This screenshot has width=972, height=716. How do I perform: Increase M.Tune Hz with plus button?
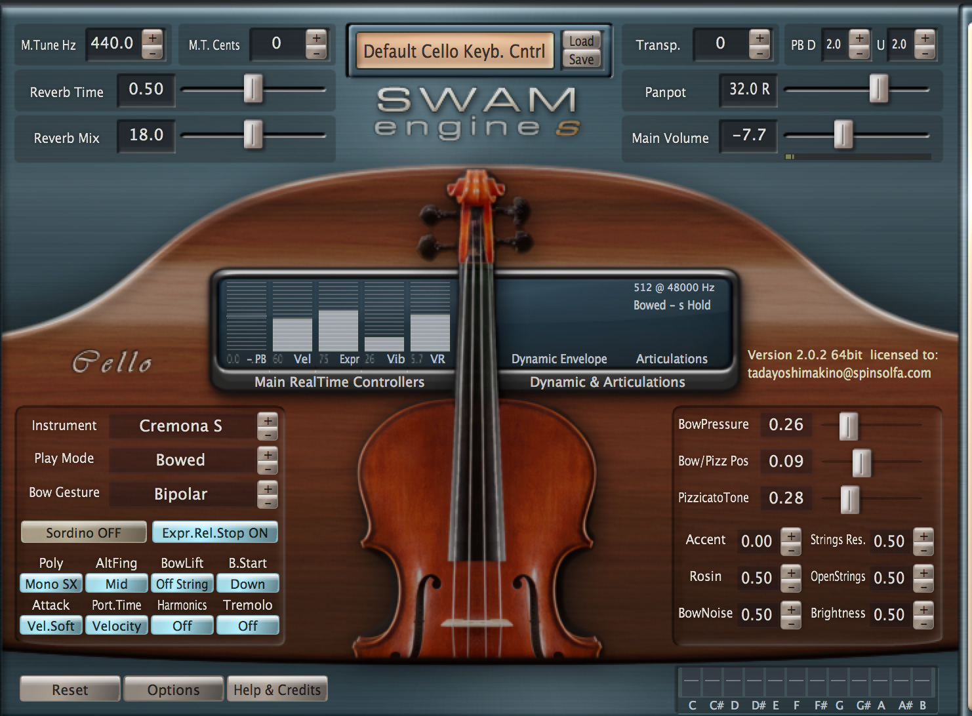pos(152,37)
